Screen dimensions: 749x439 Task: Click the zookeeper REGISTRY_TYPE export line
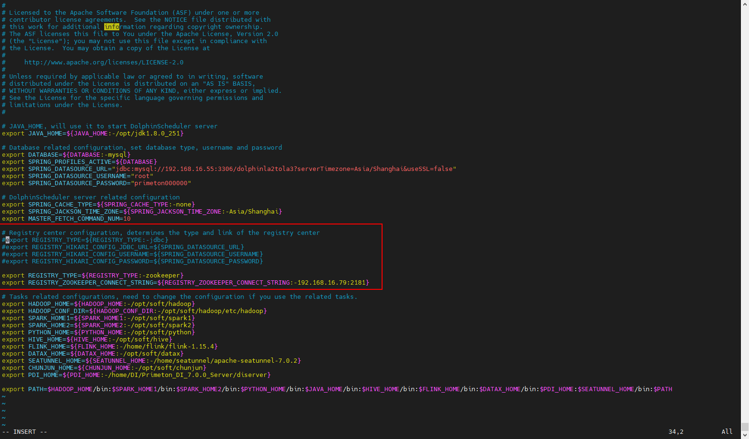coord(92,276)
